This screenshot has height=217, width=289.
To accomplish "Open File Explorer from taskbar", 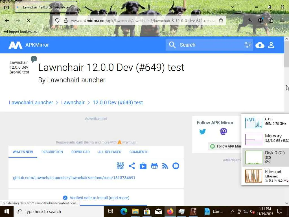I will 135,211.
